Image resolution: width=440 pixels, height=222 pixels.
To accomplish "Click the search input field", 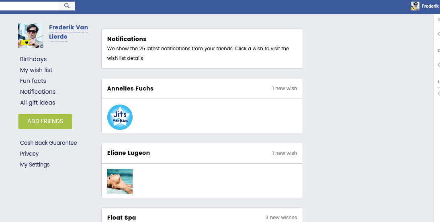I will pyautogui.click(x=29, y=6).
